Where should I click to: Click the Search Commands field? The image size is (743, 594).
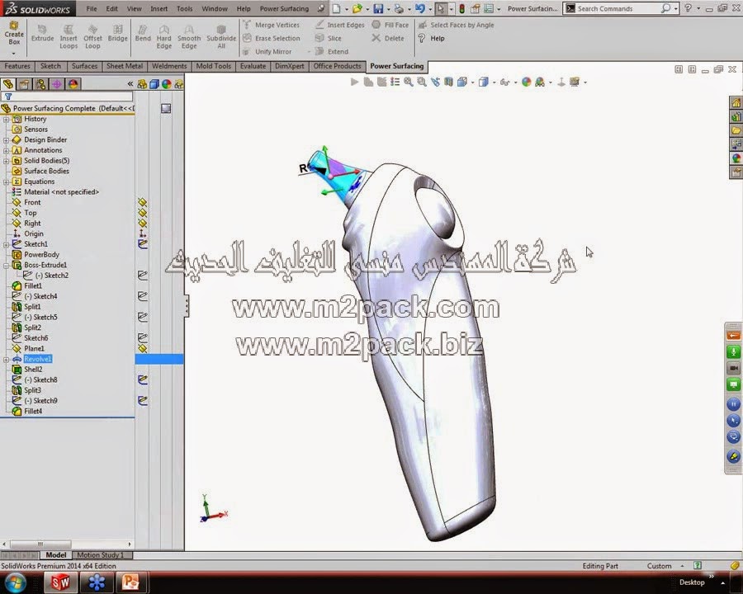[x=618, y=8]
